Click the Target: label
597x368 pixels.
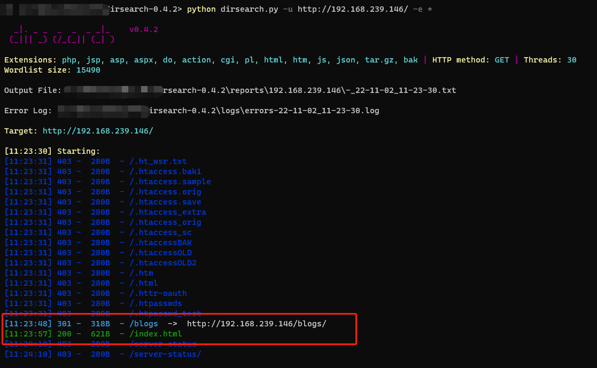click(21, 131)
